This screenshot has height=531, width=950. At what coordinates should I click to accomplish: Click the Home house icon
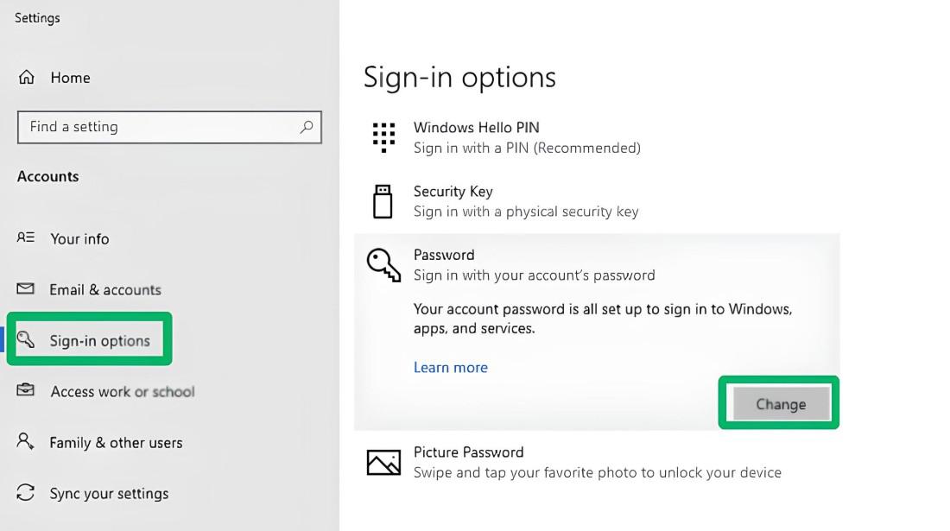(27, 78)
